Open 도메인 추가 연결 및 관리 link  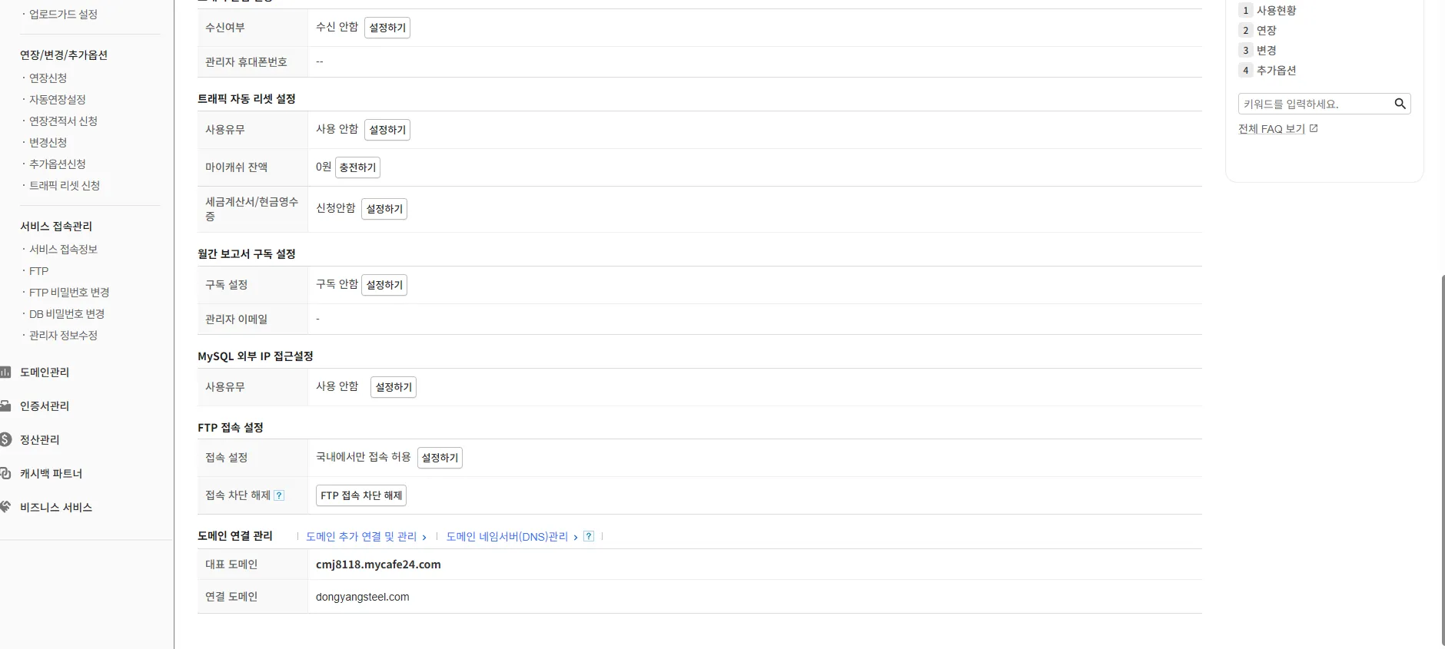coord(366,537)
